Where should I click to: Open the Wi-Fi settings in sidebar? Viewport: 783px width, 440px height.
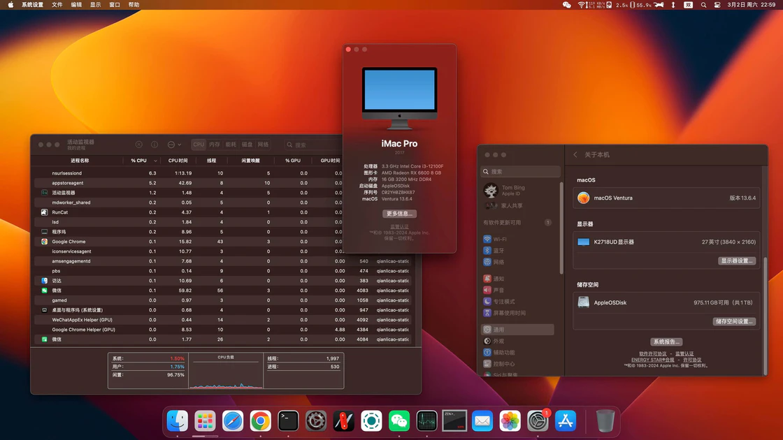499,239
